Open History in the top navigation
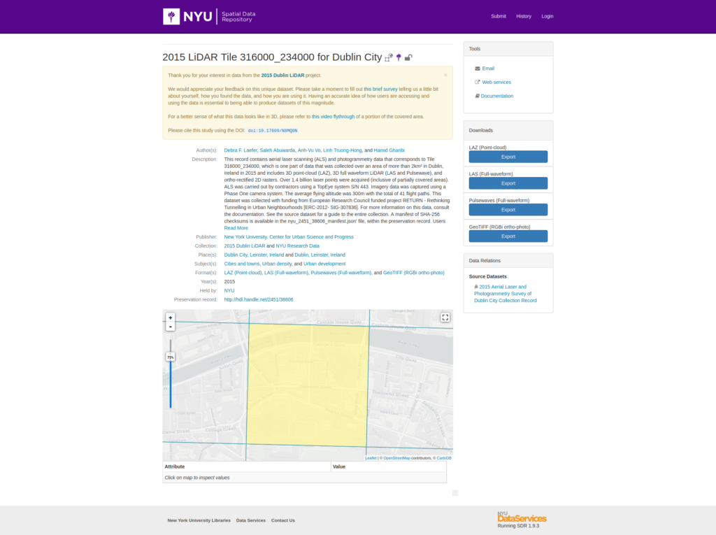The height and width of the screenshot is (535, 716). tap(524, 17)
